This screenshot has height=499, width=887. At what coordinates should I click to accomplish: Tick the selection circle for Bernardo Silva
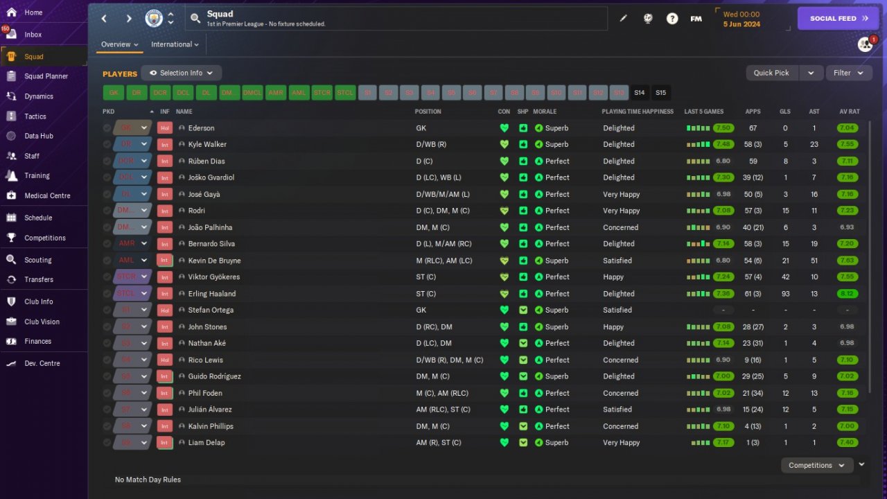coord(107,244)
